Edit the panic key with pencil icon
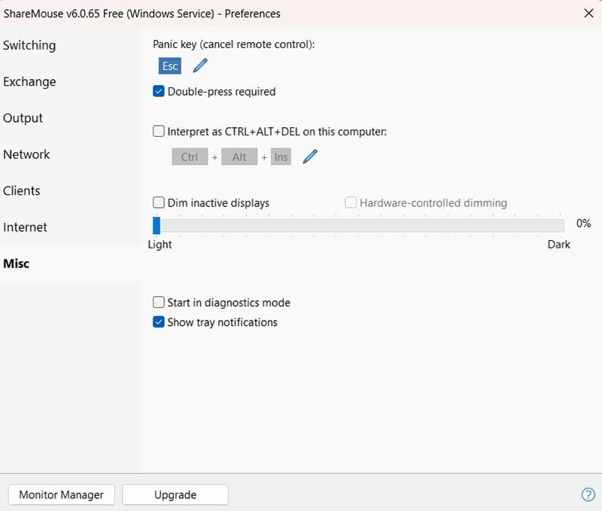Image resolution: width=602 pixels, height=511 pixels. 199,65
